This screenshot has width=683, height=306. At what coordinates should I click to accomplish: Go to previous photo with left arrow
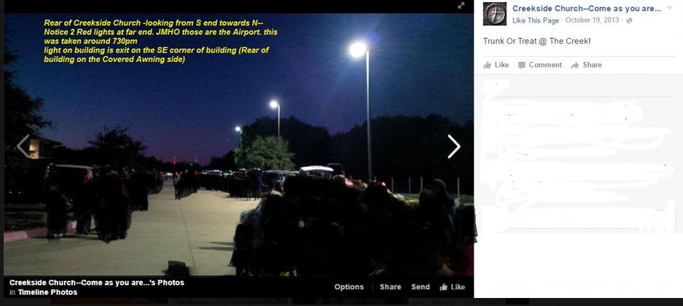click(x=23, y=146)
